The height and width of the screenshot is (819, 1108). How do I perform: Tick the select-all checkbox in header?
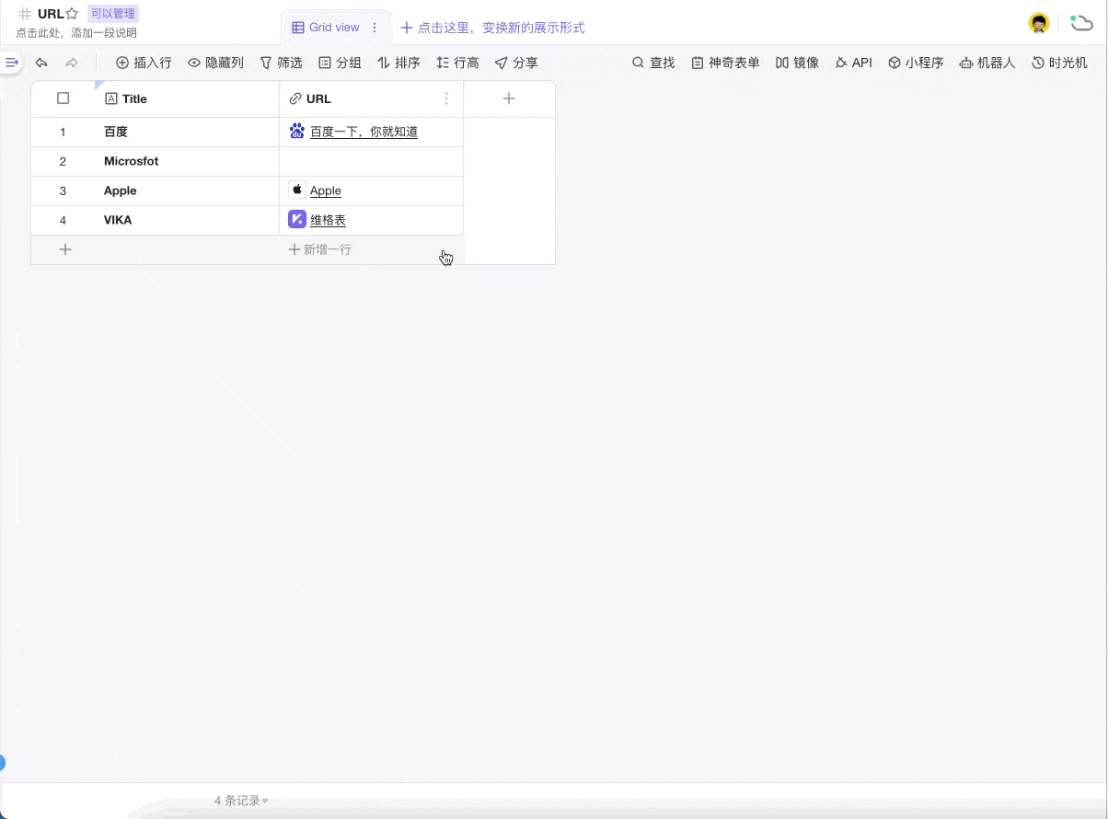pyautogui.click(x=63, y=98)
